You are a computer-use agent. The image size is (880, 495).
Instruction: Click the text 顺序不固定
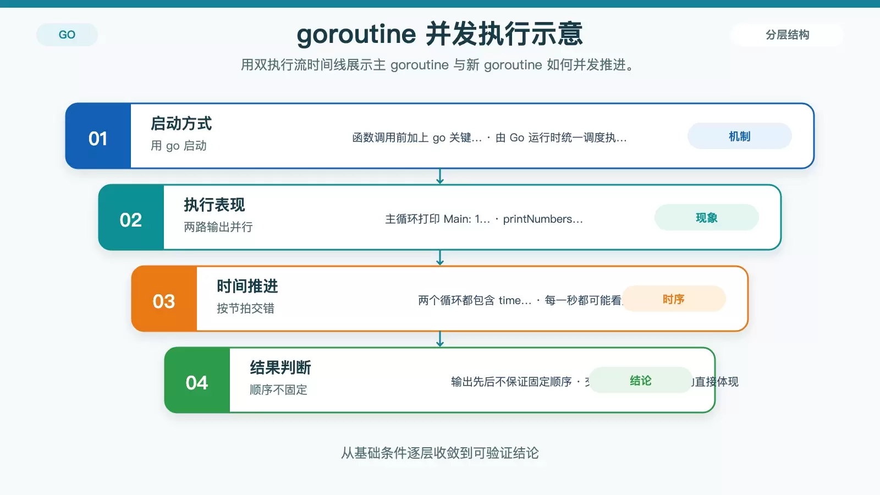[278, 390]
